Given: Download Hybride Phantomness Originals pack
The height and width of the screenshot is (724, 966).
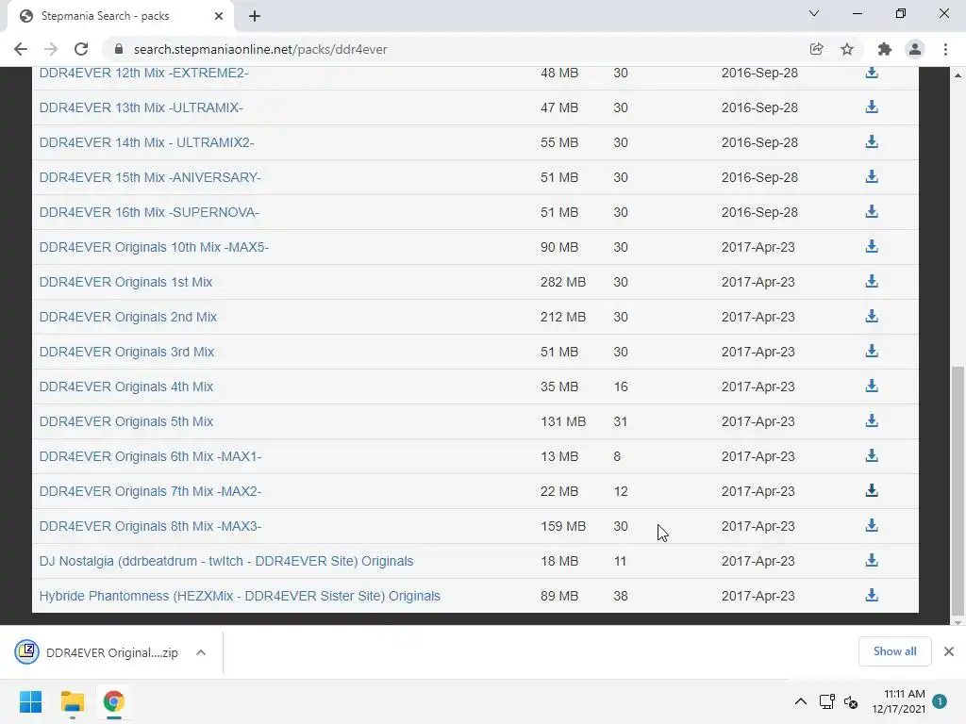Looking at the screenshot, I should 871,596.
